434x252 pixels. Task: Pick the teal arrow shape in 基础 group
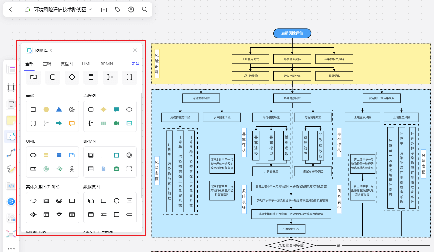[x=59, y=123]
